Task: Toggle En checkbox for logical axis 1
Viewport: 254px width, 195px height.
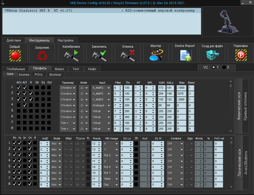Action: [x=14, y=143]
